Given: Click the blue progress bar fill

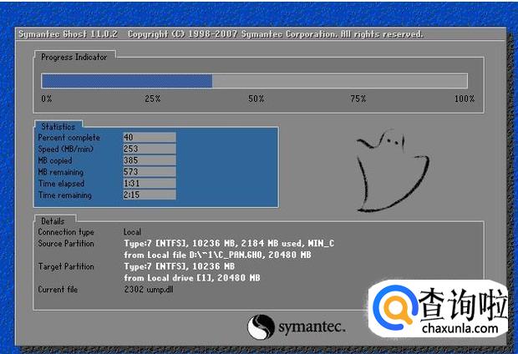Looking at the screenshot, I should [127, 81].
